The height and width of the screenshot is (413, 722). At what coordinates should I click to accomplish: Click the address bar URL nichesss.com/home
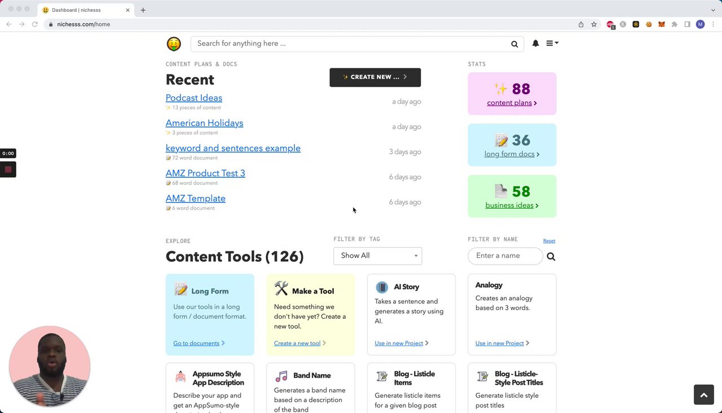coord(83,24)
